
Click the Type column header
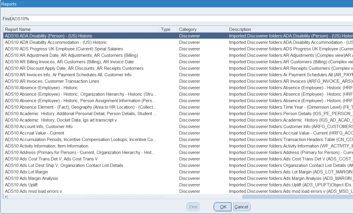(168, 29)
